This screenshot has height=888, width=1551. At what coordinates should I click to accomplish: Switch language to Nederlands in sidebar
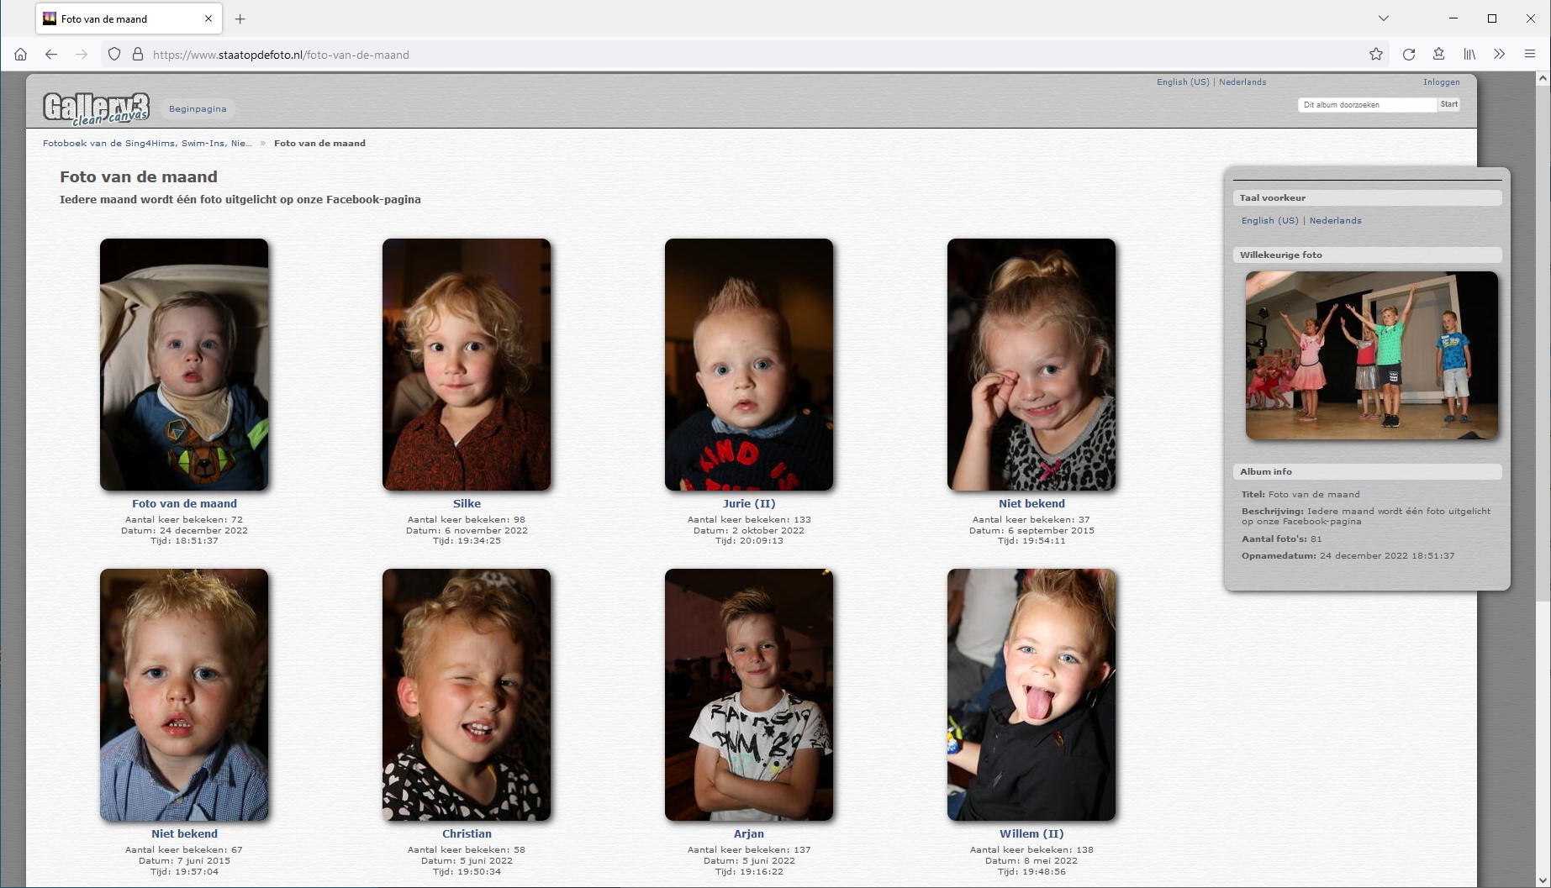pyautogui.click(x=1335, y=221)
